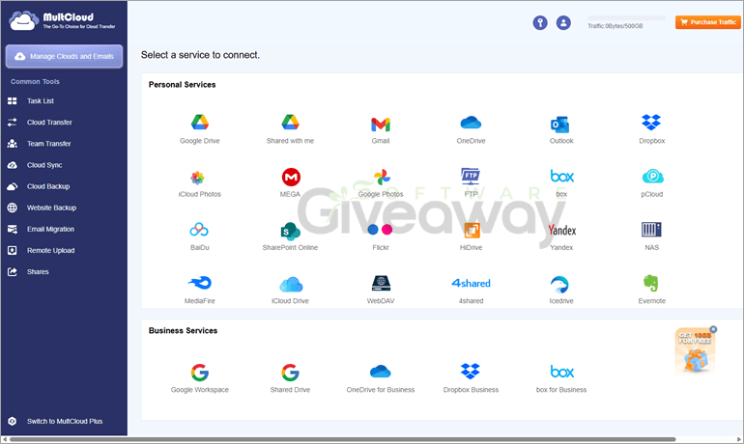Screen dimensions: 744x444
Task: Select the personal OneDrive cloud icon
Action: pos(471,123)
